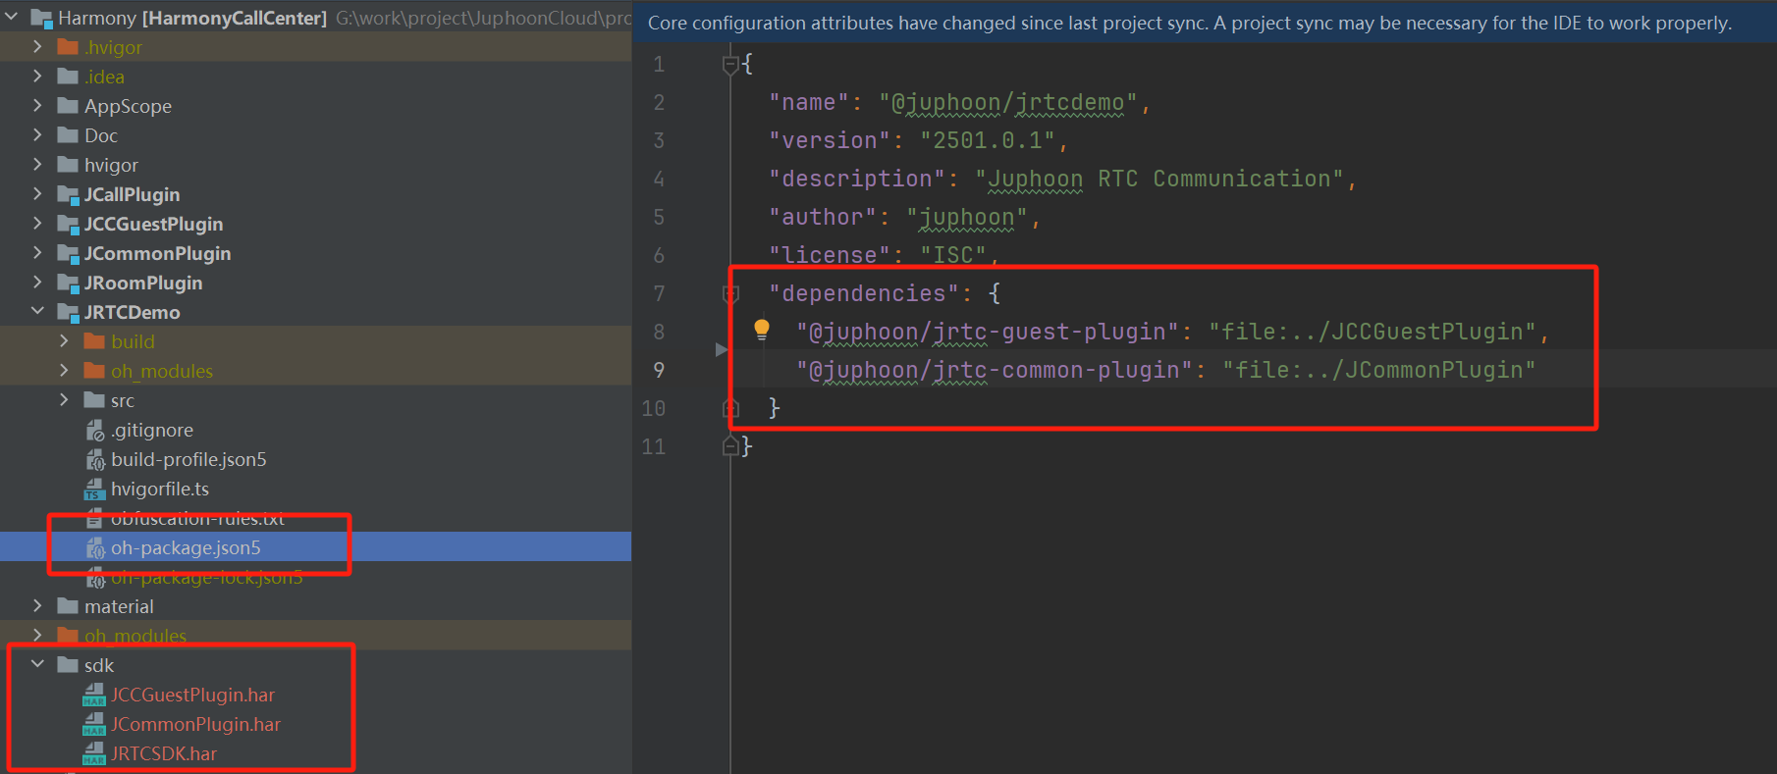Click the JCCGuestPlugin.har archive icon
This screenshot has width=1777, height=774.
94,695
